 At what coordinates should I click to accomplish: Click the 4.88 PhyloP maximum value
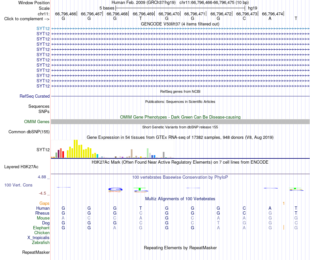click(x=42, y=177)
